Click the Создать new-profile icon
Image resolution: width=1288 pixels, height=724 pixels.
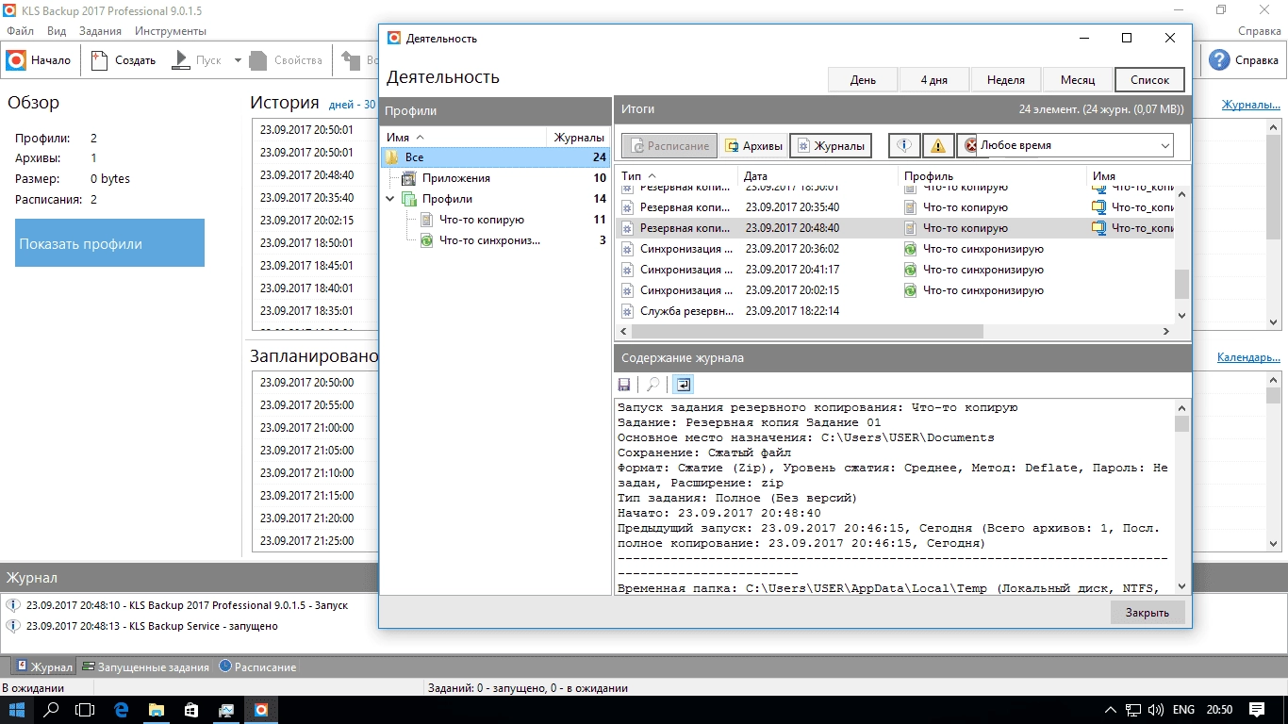pyautogui.click(x=100, y=60)
